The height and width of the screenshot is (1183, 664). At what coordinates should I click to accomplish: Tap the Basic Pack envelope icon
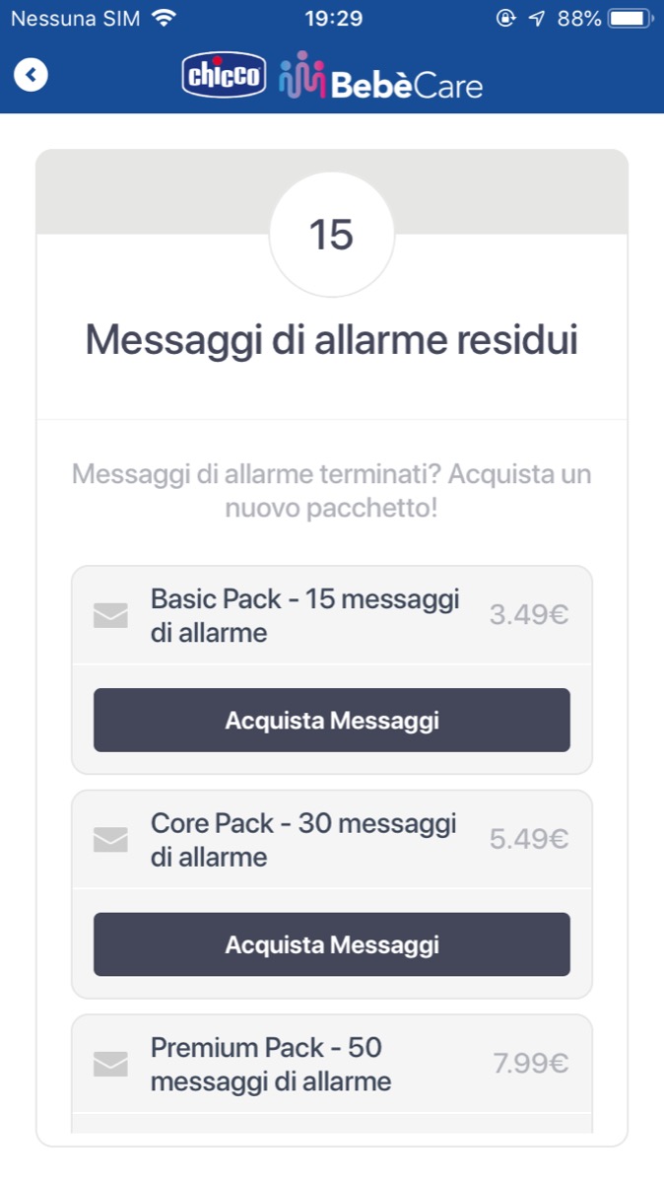(110, 615)
